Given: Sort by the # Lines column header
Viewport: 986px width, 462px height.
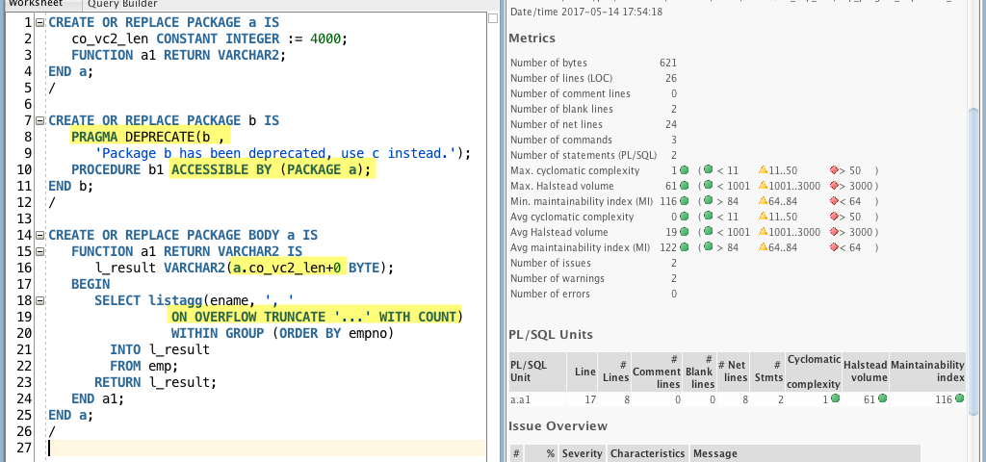Looking at the screenshot, I should [x=614, y=372].
